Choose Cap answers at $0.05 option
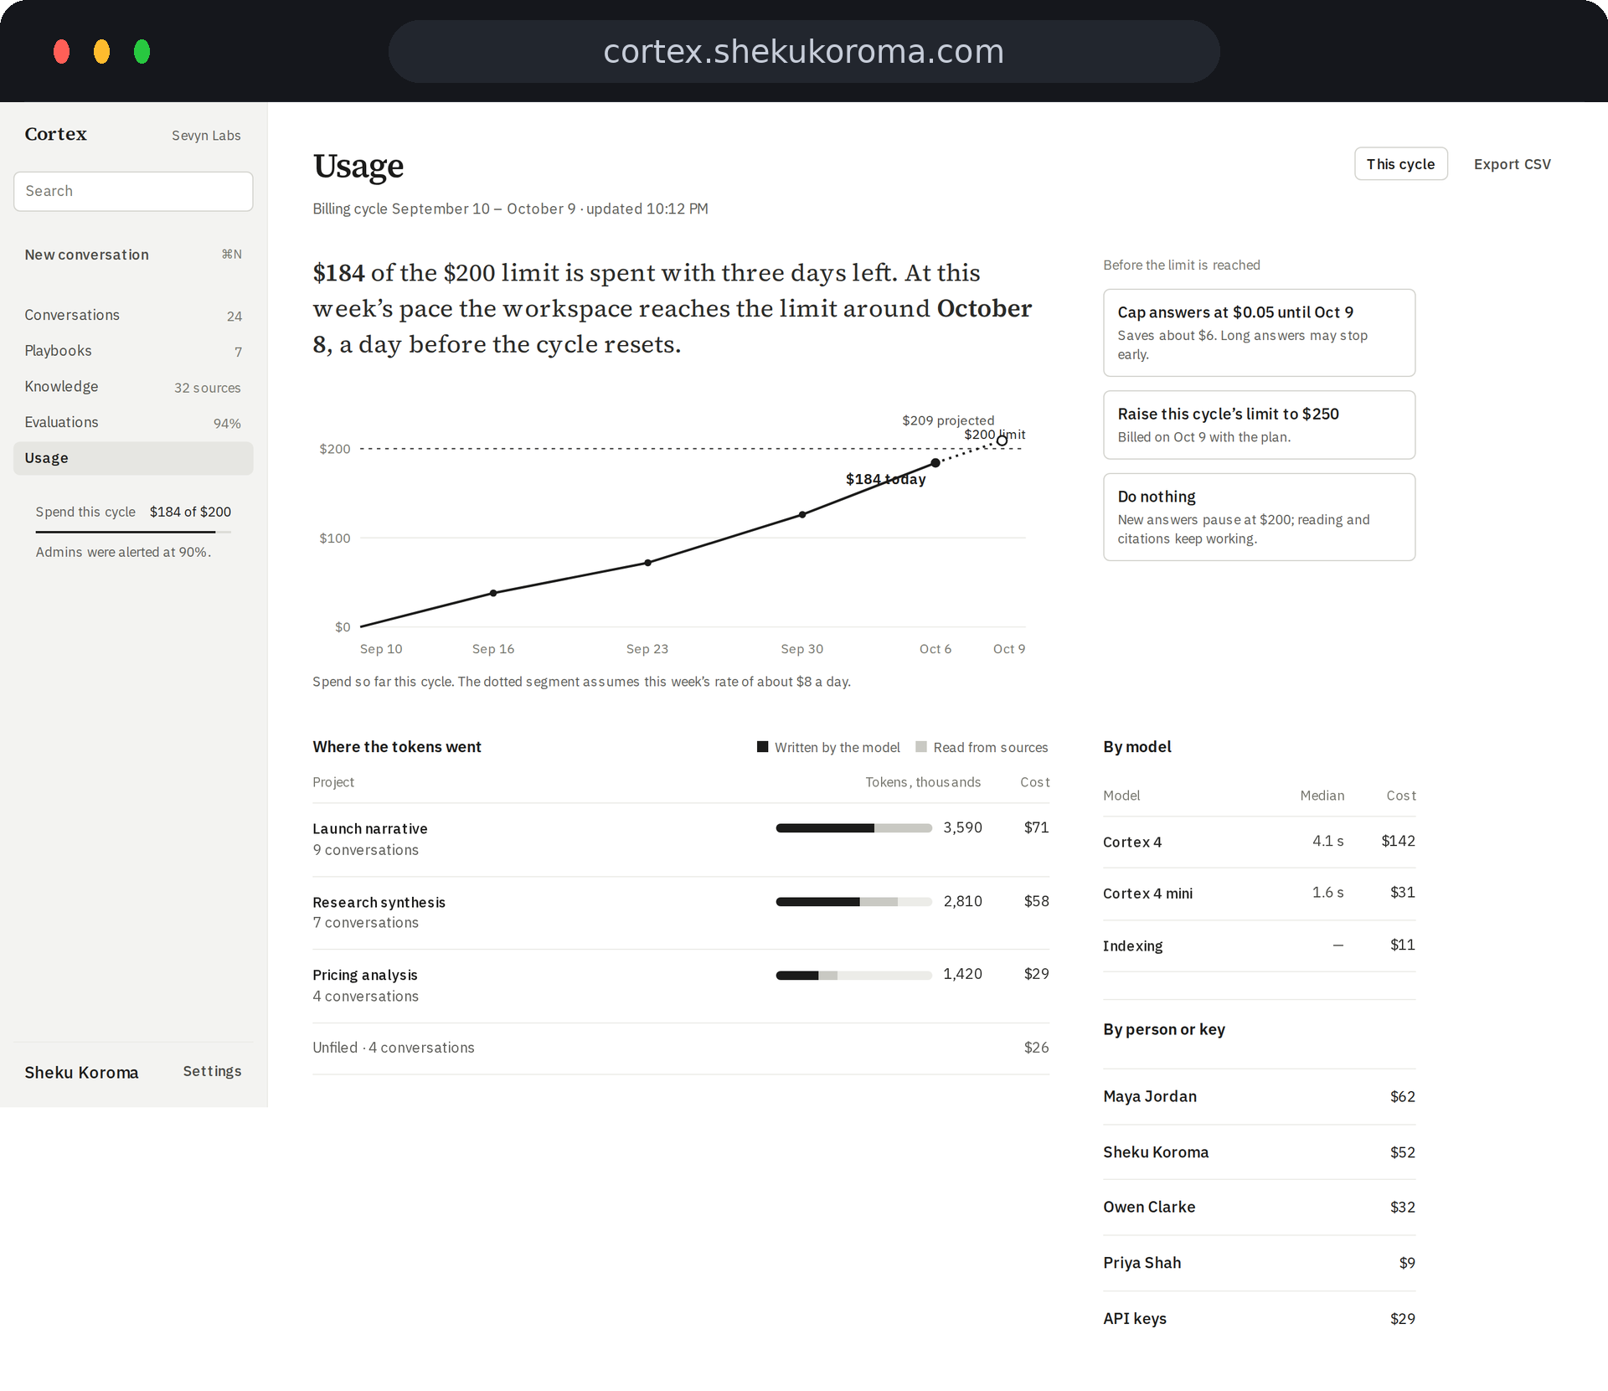1608x1391 pixels. point(1259,332)
